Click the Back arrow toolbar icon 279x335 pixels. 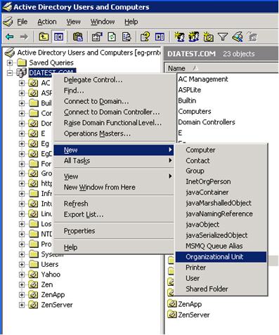[x=10, y=37]
